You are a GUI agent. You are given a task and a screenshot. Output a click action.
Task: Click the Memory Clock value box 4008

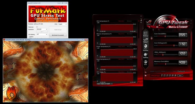coord(183,63)
